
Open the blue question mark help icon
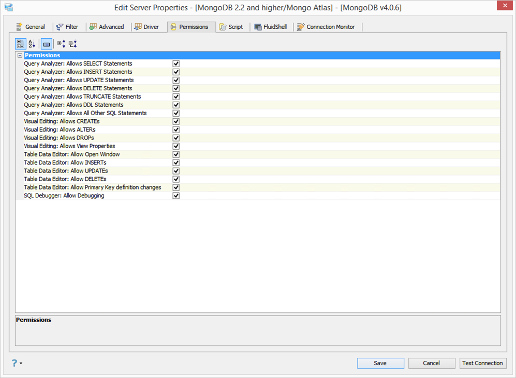point(14,363)
